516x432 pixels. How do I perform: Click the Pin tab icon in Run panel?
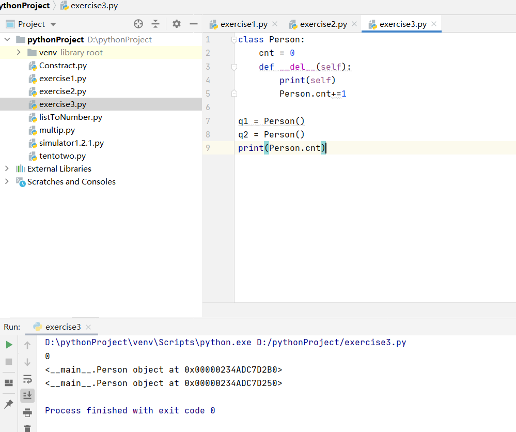tap(9, 404)
